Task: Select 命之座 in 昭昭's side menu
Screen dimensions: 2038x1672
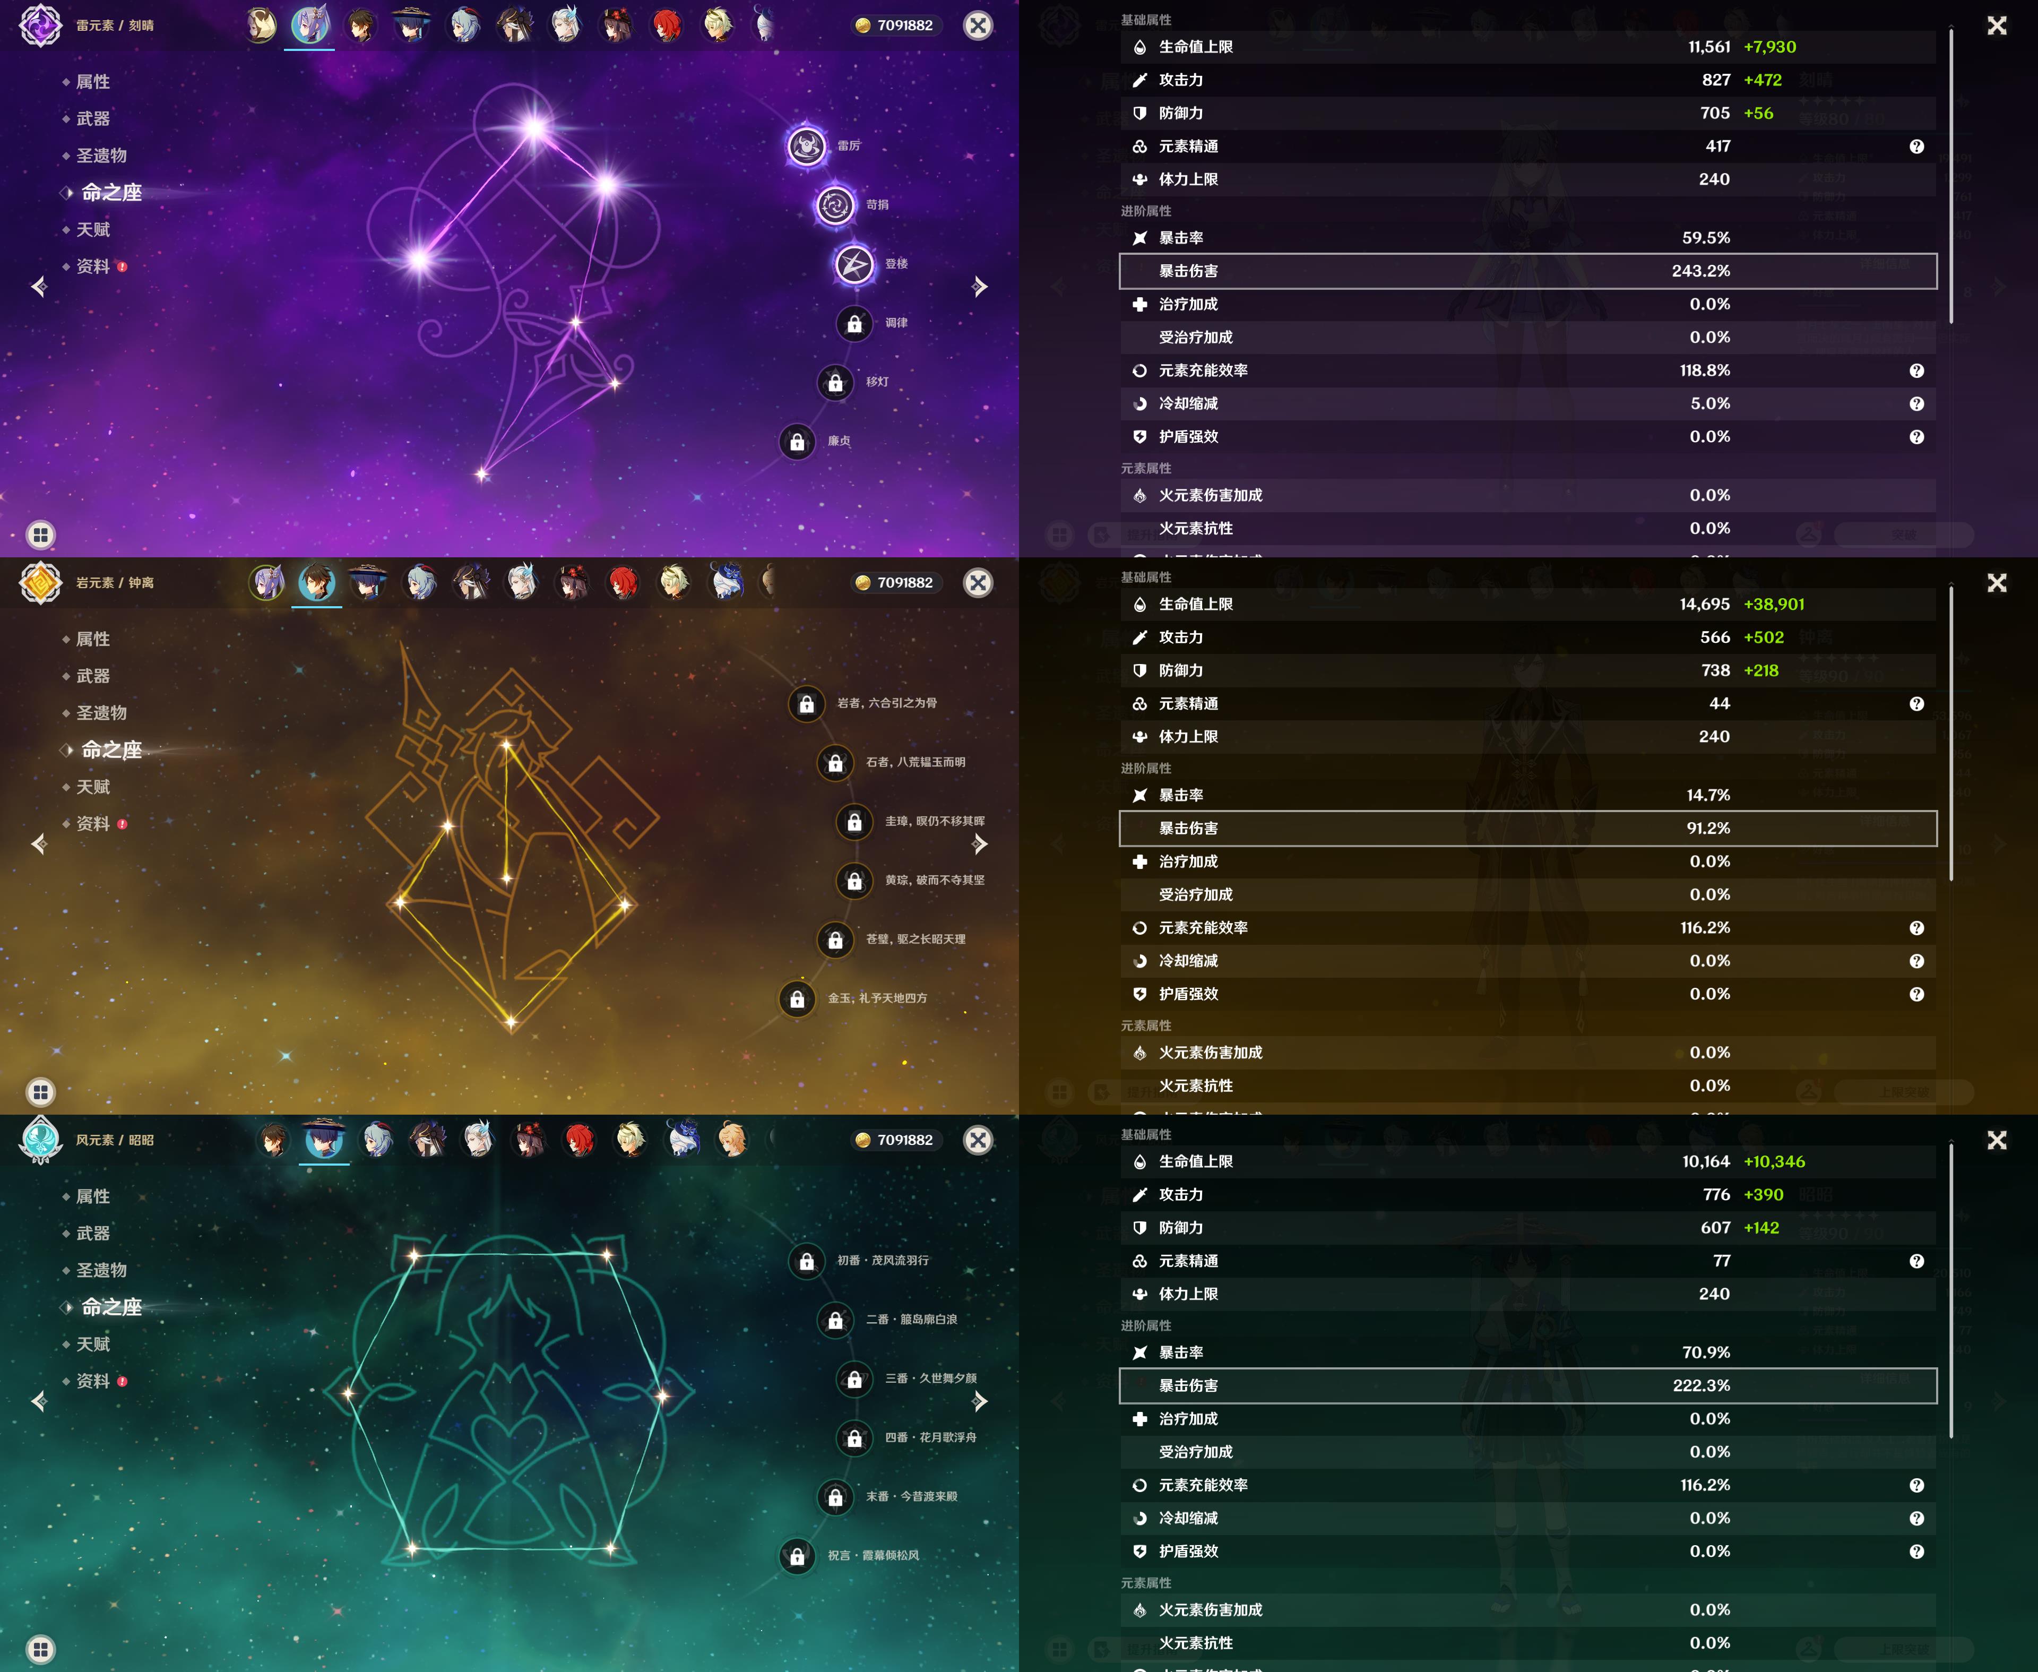Action: point(111,1307)
